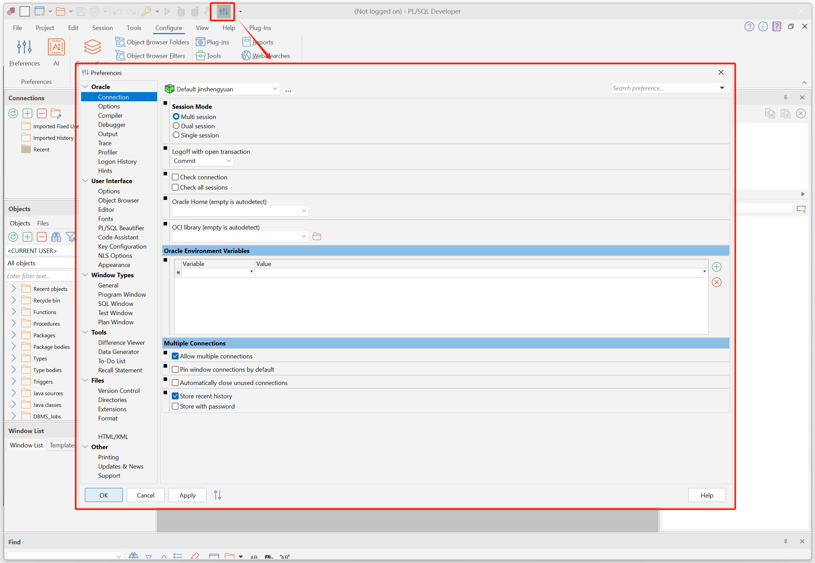Click the red delete variable icon
Viewport: 815px width, 563px height.
point(716,282)
